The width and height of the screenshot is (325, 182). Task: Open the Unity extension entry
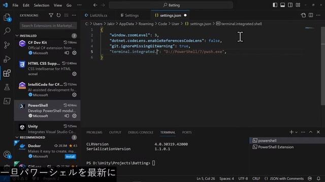pos(47,128)
